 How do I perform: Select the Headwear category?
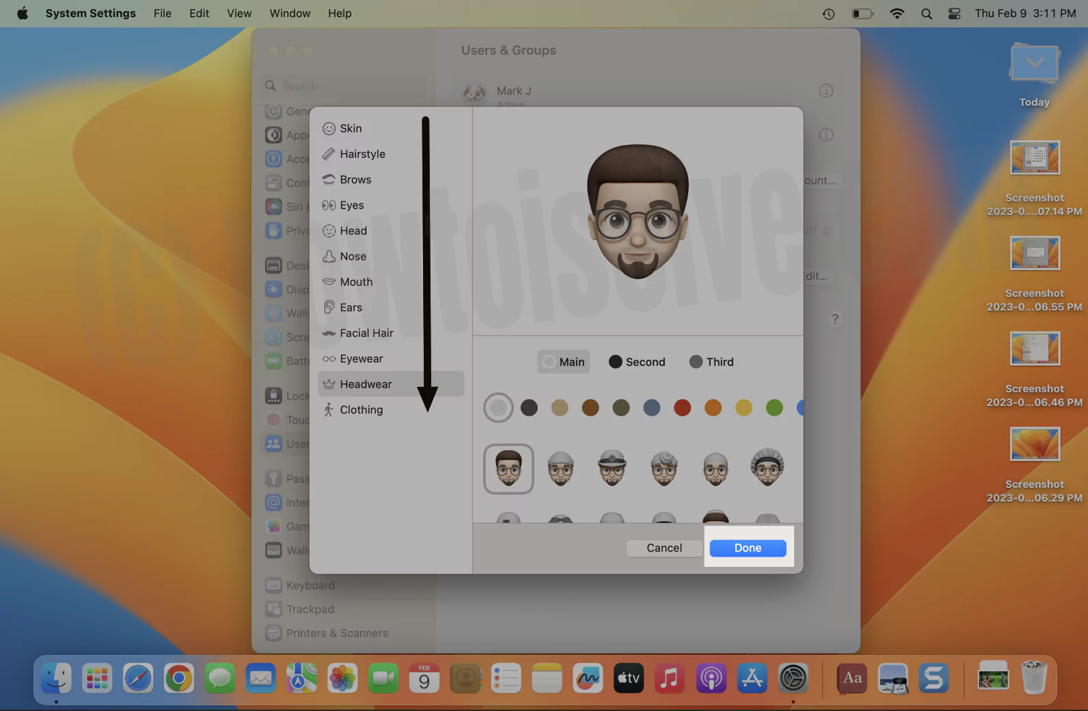point(391,384)
